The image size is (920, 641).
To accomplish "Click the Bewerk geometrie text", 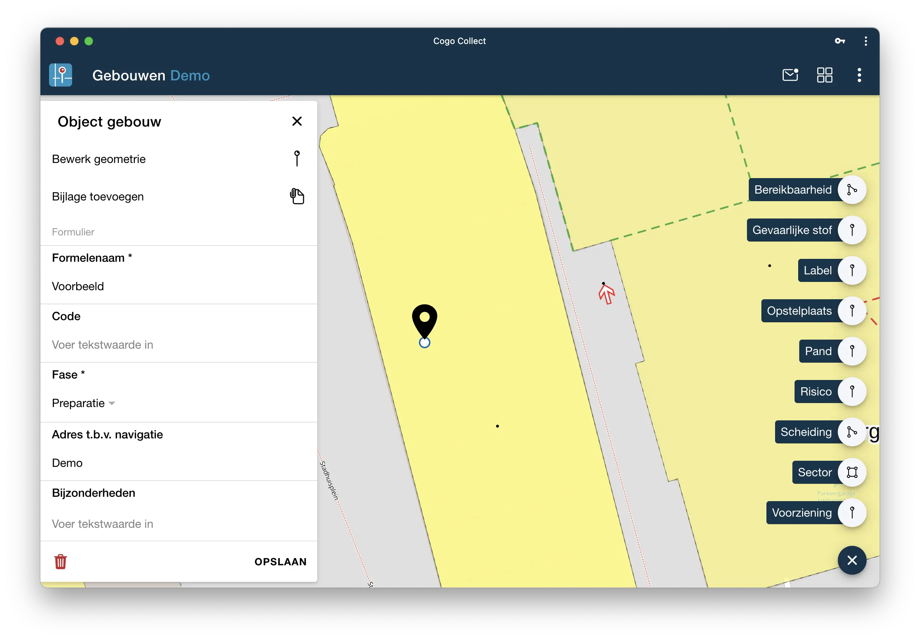I will [98, 159].
